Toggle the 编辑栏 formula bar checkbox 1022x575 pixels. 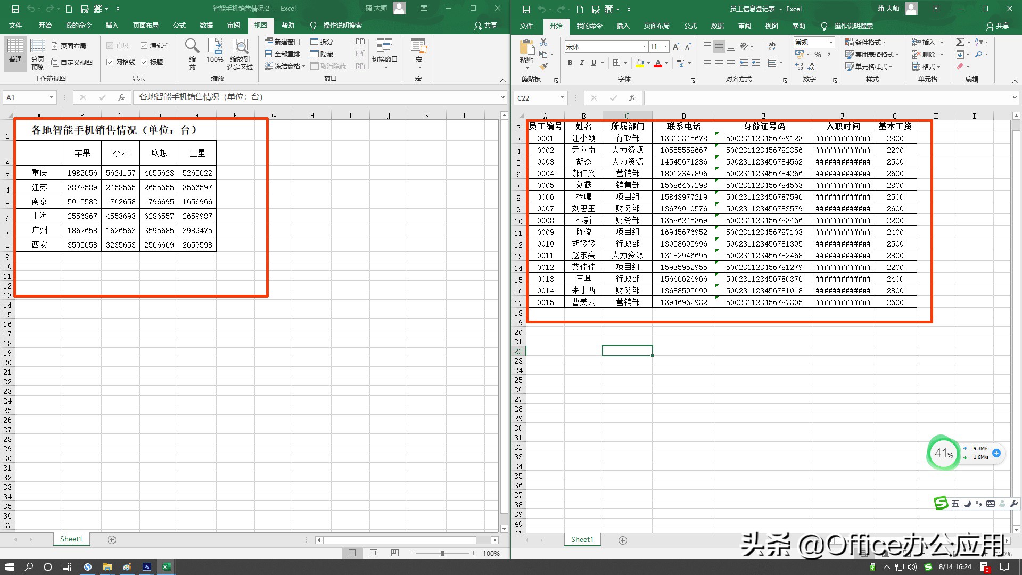(x=144, y=45)
